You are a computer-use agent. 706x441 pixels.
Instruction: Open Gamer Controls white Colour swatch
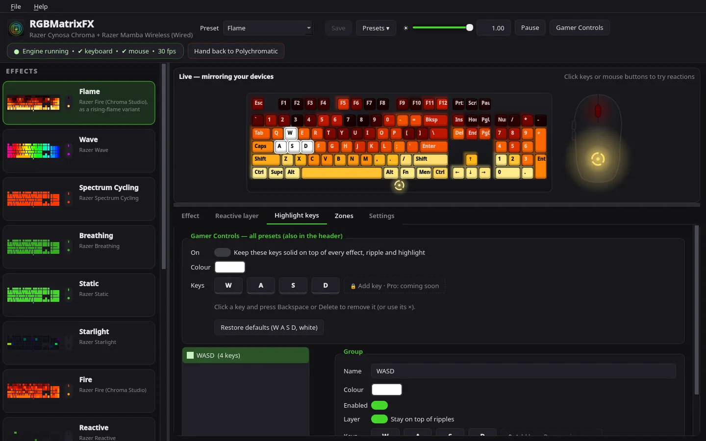(230, 267)
